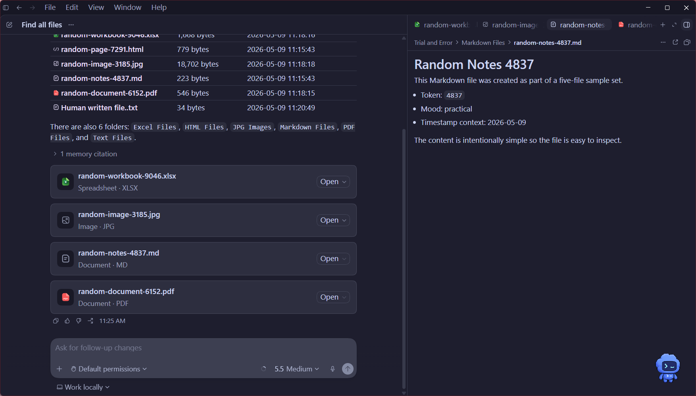The image size is (696, 396).
Task: Click the blue robot mascot assistant icon
Action: pos(668,368)
